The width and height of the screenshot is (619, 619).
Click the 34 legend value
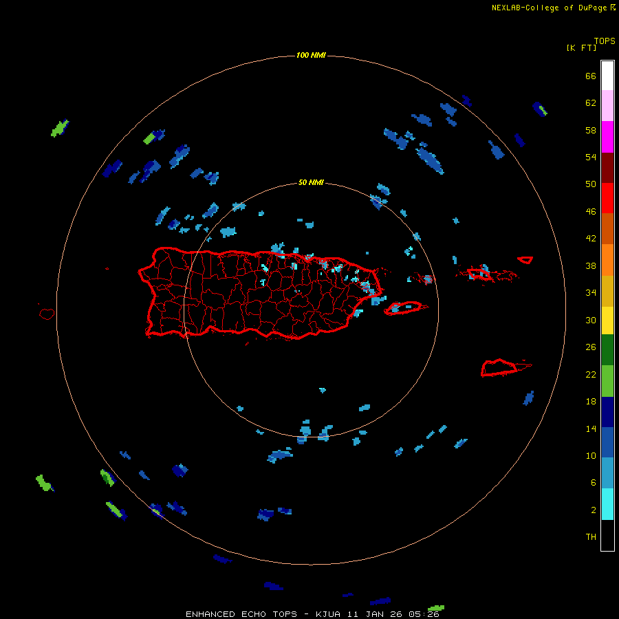point(591,293)
